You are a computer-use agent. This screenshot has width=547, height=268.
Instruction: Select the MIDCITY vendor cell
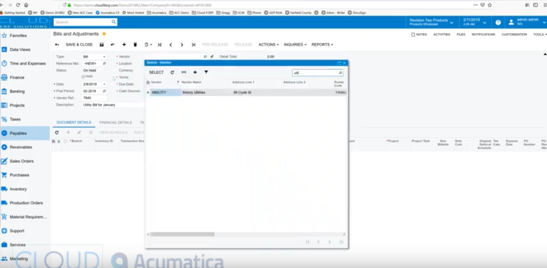coord(165,93)
